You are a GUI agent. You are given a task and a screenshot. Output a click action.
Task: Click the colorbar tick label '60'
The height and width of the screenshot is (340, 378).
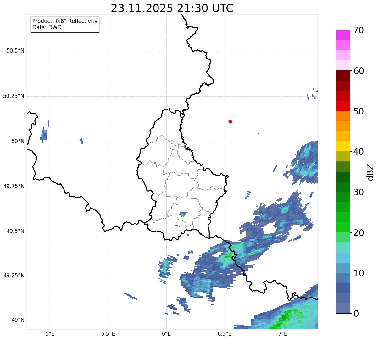(359, 71)
